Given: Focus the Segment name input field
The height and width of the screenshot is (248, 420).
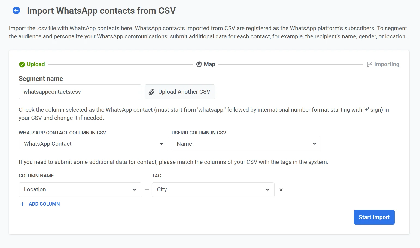Looking at the screenshot, I should pyautogui.click(x=80, y=92).
